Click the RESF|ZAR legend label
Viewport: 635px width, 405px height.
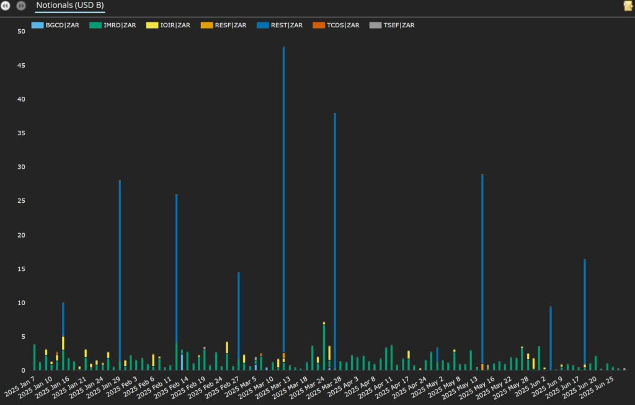pos(229,25)
